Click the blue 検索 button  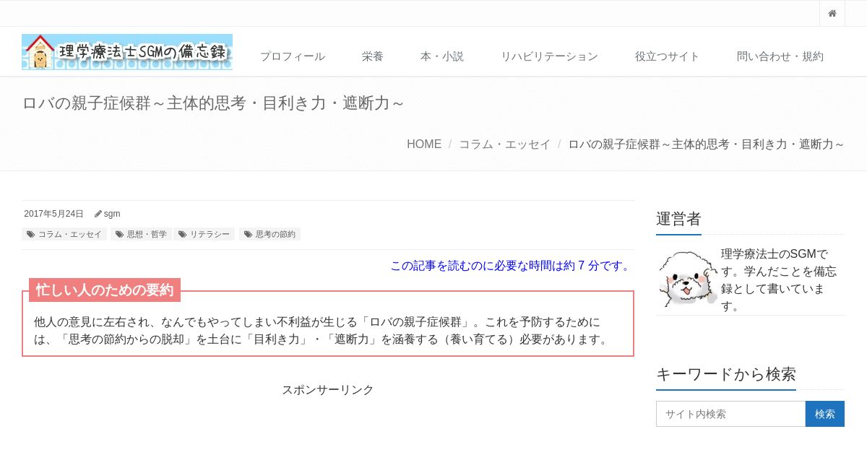(825, 414)
